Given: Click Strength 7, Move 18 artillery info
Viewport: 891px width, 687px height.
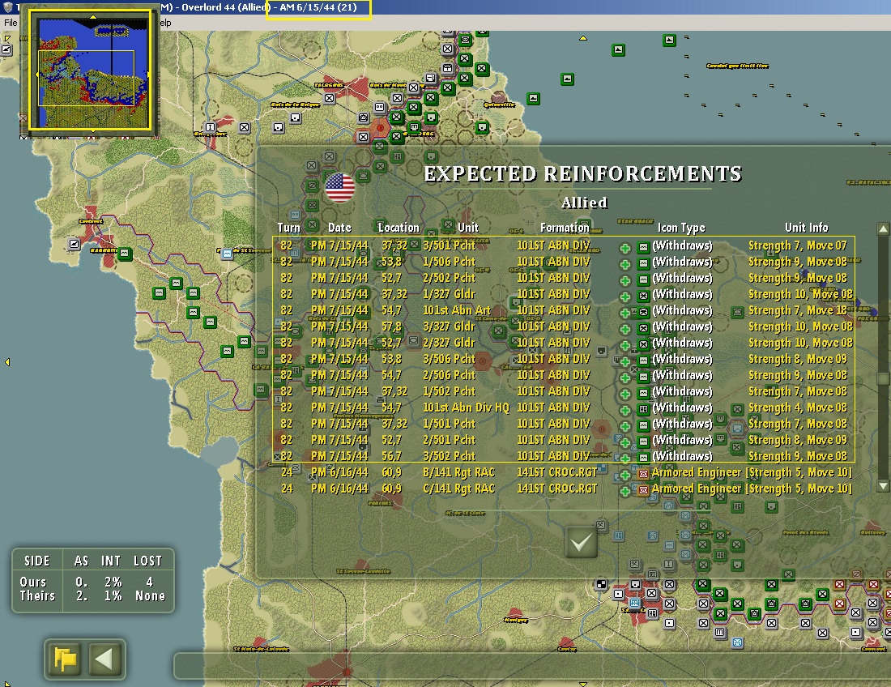Looking at the screenshot, I should [797, 310].
